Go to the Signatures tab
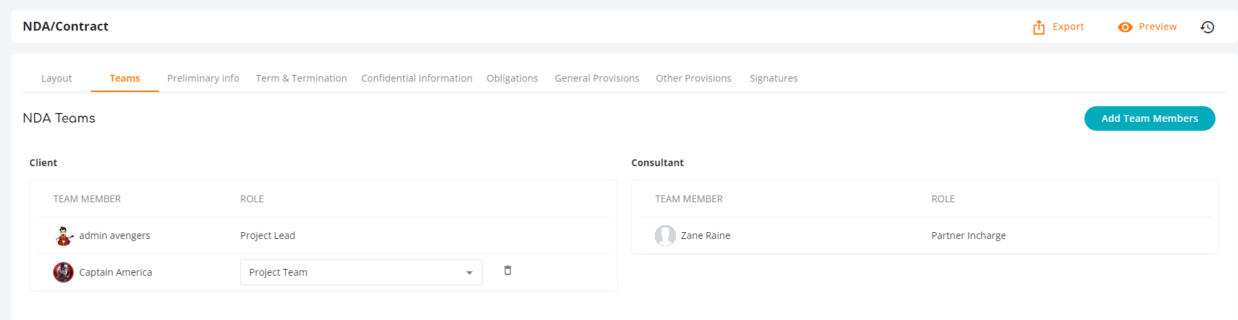The height and width of the screenshot is (320, 1238). 774,78
